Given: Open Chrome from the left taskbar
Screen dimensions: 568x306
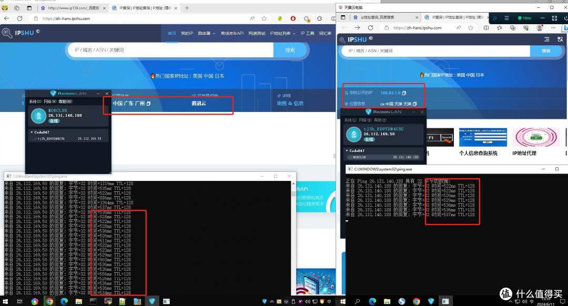Looking at the screenshot, I should click(49, 301).
